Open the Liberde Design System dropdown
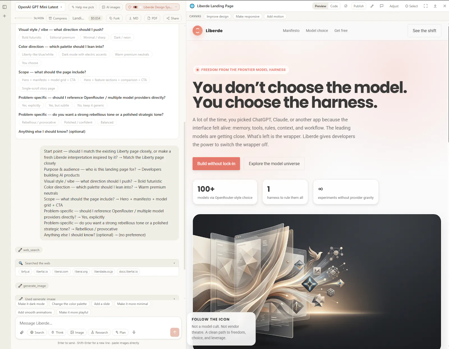The image size is (449, 349). coord(153,7)
